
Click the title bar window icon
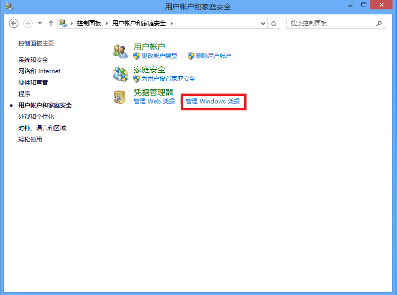tap(9, 6)
